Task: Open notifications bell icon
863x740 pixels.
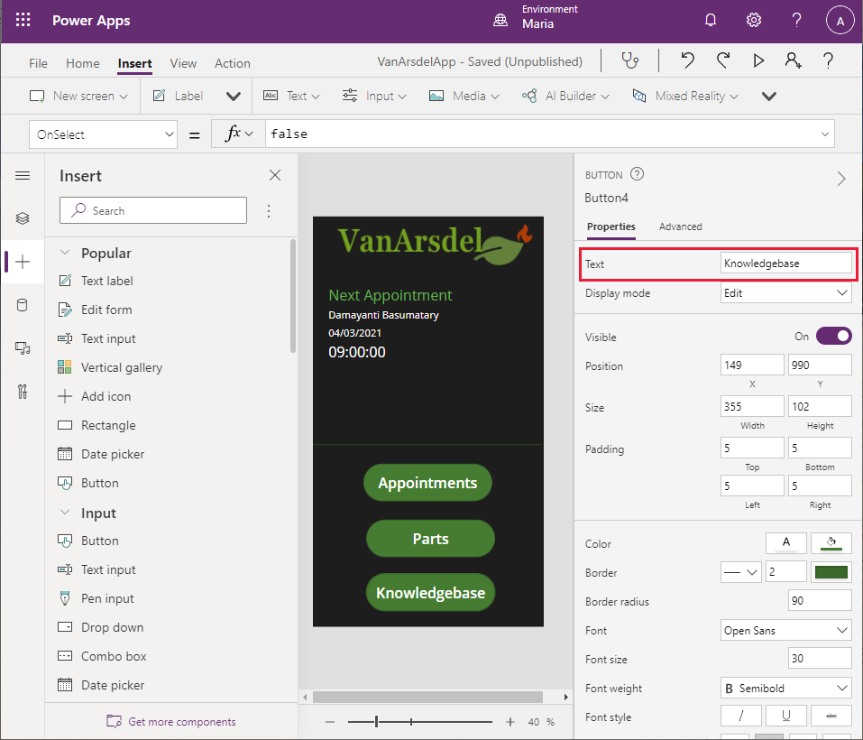Action: [711, 21]
